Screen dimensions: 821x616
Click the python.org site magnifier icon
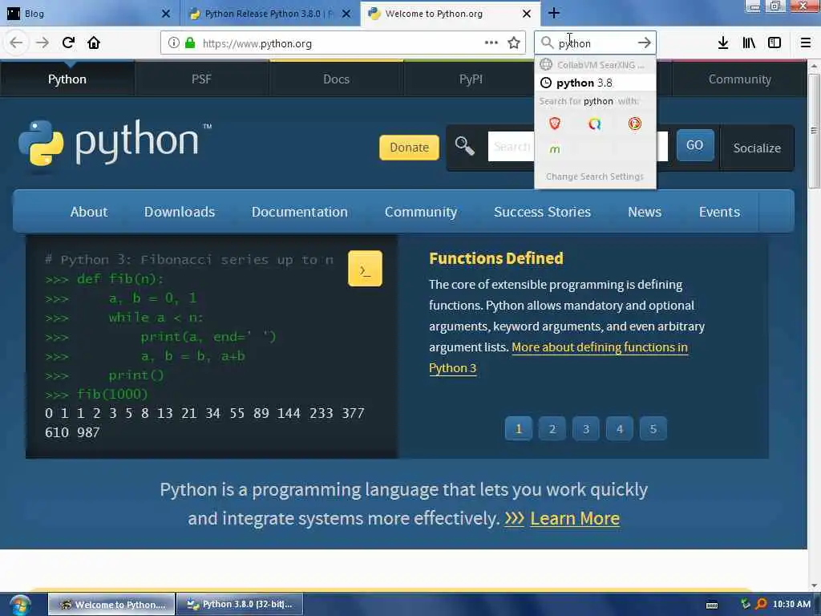click(464, 146)
